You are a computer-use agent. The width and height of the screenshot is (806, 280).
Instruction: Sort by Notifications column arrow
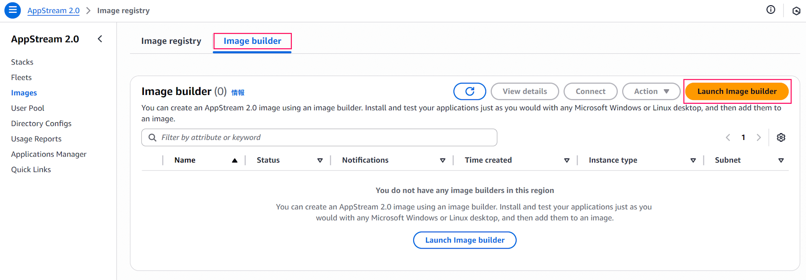pos(442,161)
